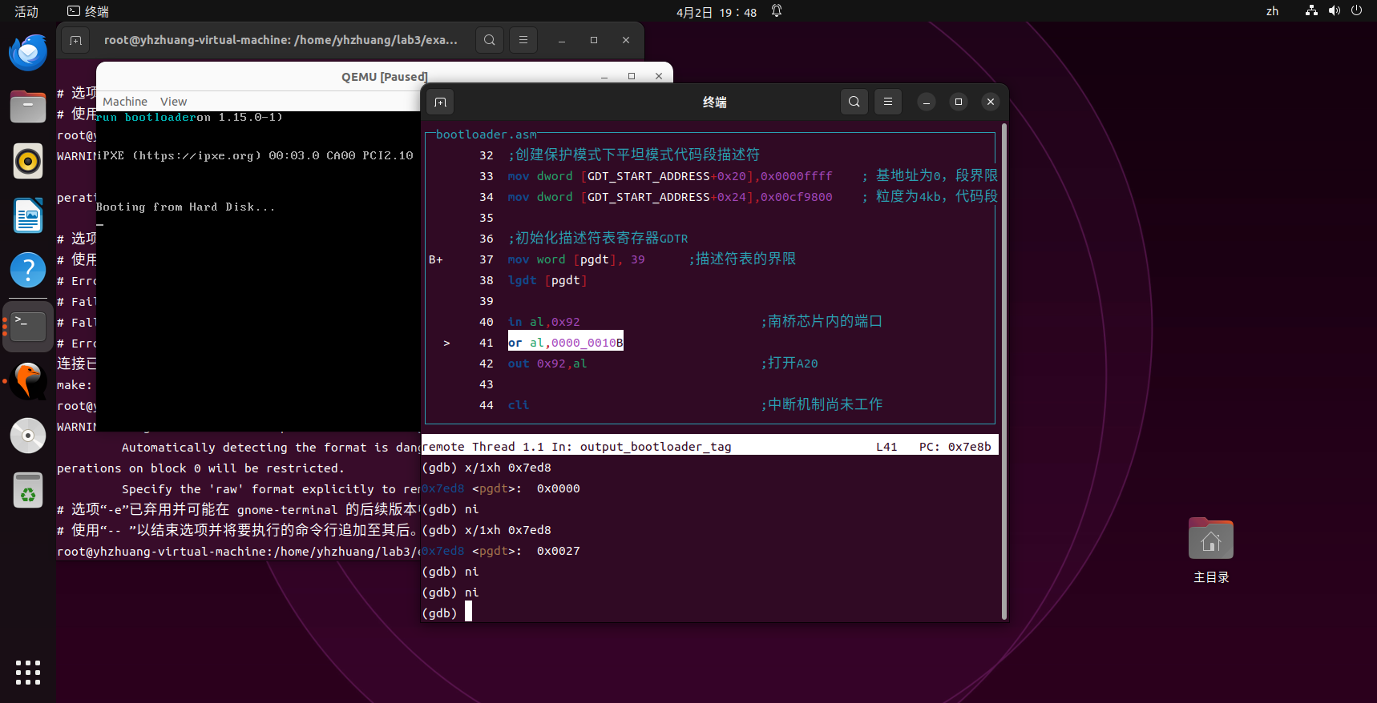
Task: Minimize the QEMU window
Action: pos(604,77)
